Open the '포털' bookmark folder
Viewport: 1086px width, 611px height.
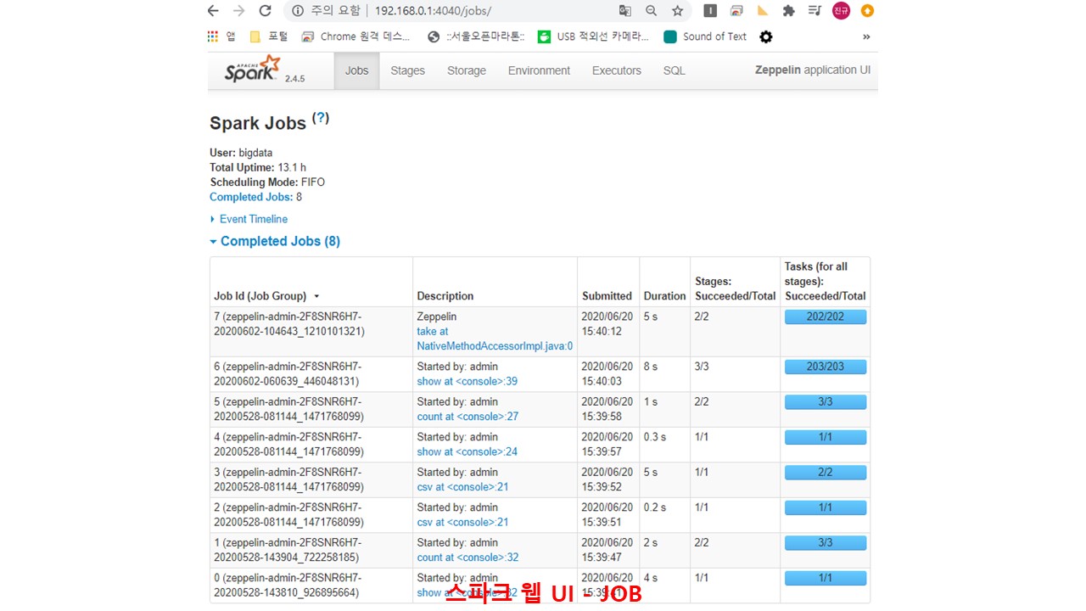click(x=268, y=36)
